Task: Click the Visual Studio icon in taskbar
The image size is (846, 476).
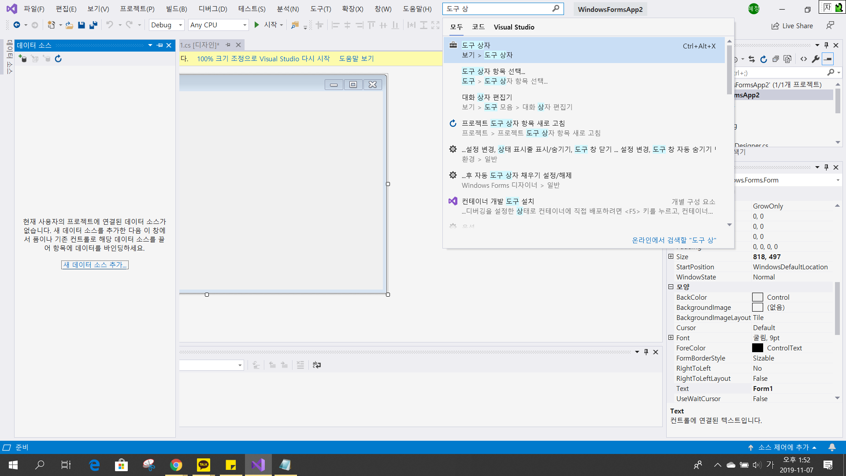Action: click(258, 465)
